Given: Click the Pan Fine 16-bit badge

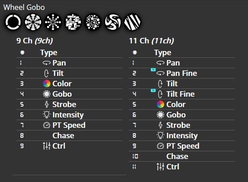Looking at the screenshot, I should 153,70.
